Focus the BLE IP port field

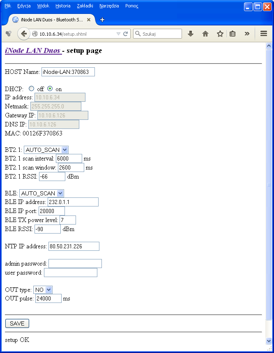(52, 211)
